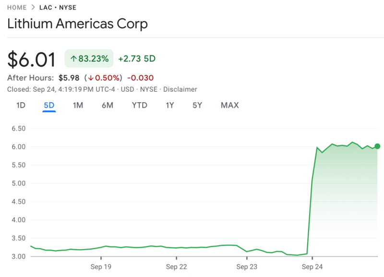384x277 pixels.
Task: Click the green up-arrow in the percentage badge
Action: pyautogui.click(x=73, y=59)
